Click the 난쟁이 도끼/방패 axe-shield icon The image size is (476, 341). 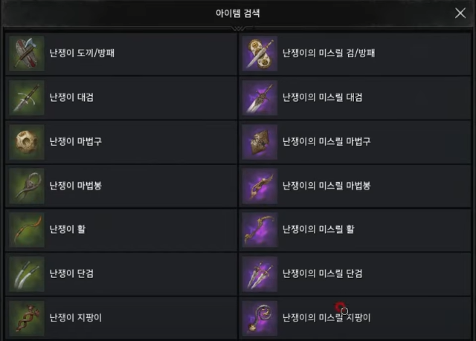click(27, 53)
